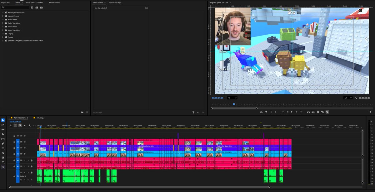Expand the Video Effects folder
This screenshot has height=192, width=375.
tap(3, 26)
